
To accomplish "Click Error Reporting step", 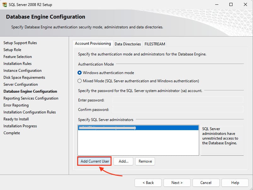I will 16,105.
